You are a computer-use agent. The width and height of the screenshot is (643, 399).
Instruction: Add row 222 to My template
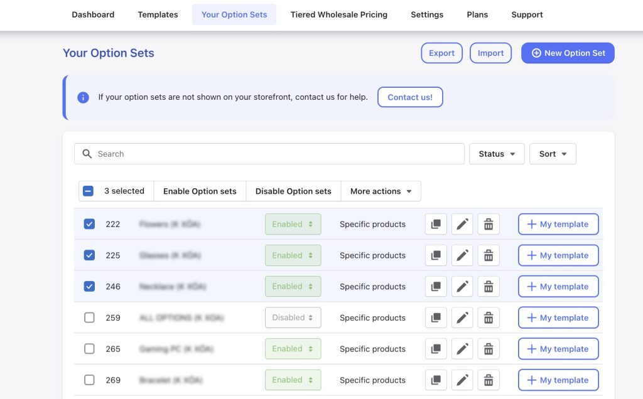[x=558, y=224]
